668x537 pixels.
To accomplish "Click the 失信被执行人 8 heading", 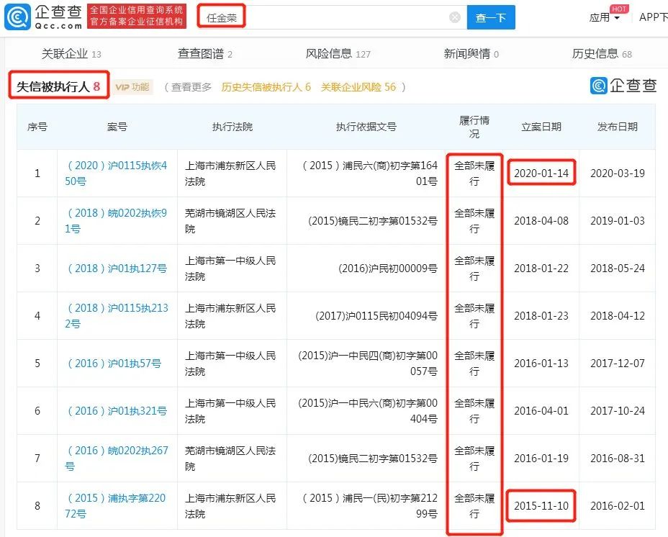I will pyautogui.click(x=58, y=86).
